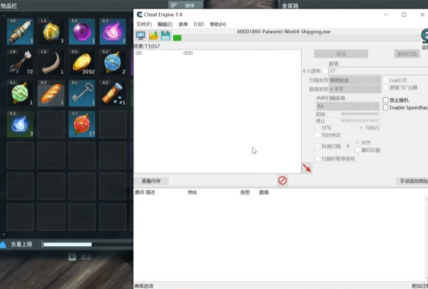
Task: Click the 地址 column header in address table
Action: pos(193,192)
